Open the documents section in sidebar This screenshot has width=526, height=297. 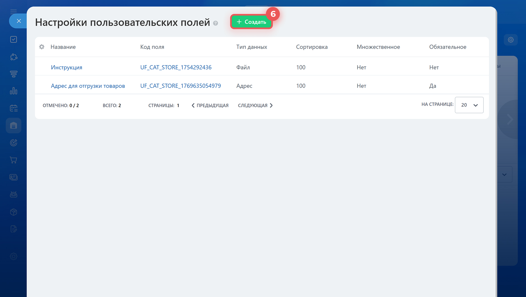coord(13,229)
